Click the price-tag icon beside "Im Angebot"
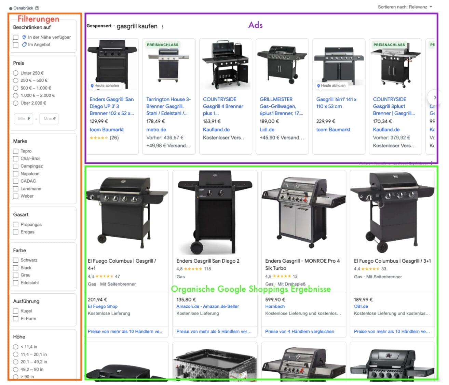Viewport: 449px width, 385px height. tap(24, 44)
